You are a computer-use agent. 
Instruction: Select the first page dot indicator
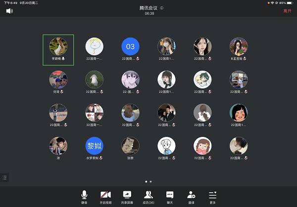pos(146,182)
